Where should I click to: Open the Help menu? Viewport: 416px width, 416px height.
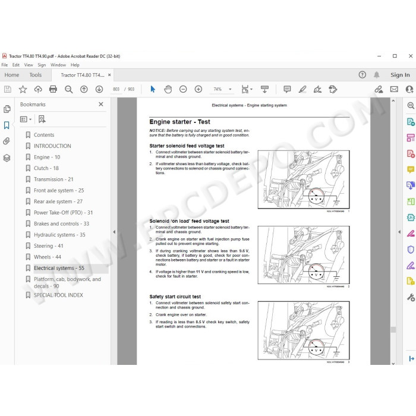75,65
